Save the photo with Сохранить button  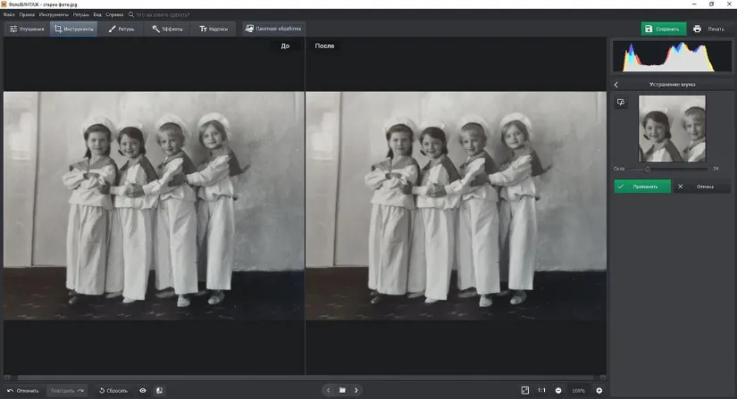click(663, 29)
